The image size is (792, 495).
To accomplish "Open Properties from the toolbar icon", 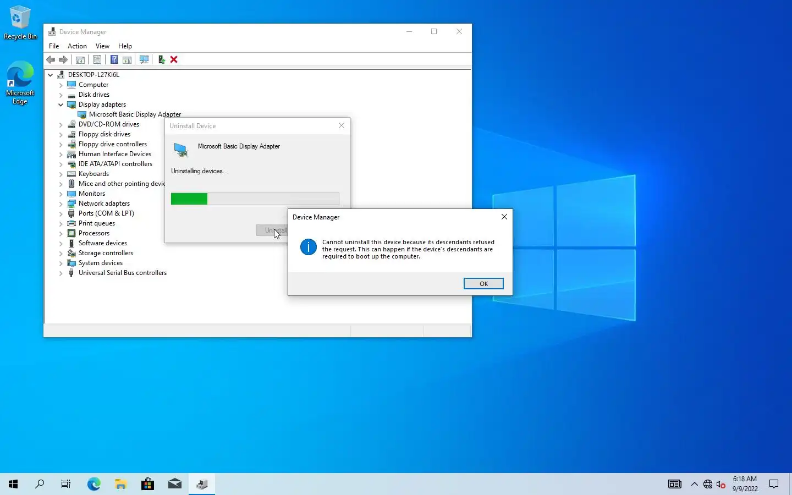I will click(x=97, y=59).
